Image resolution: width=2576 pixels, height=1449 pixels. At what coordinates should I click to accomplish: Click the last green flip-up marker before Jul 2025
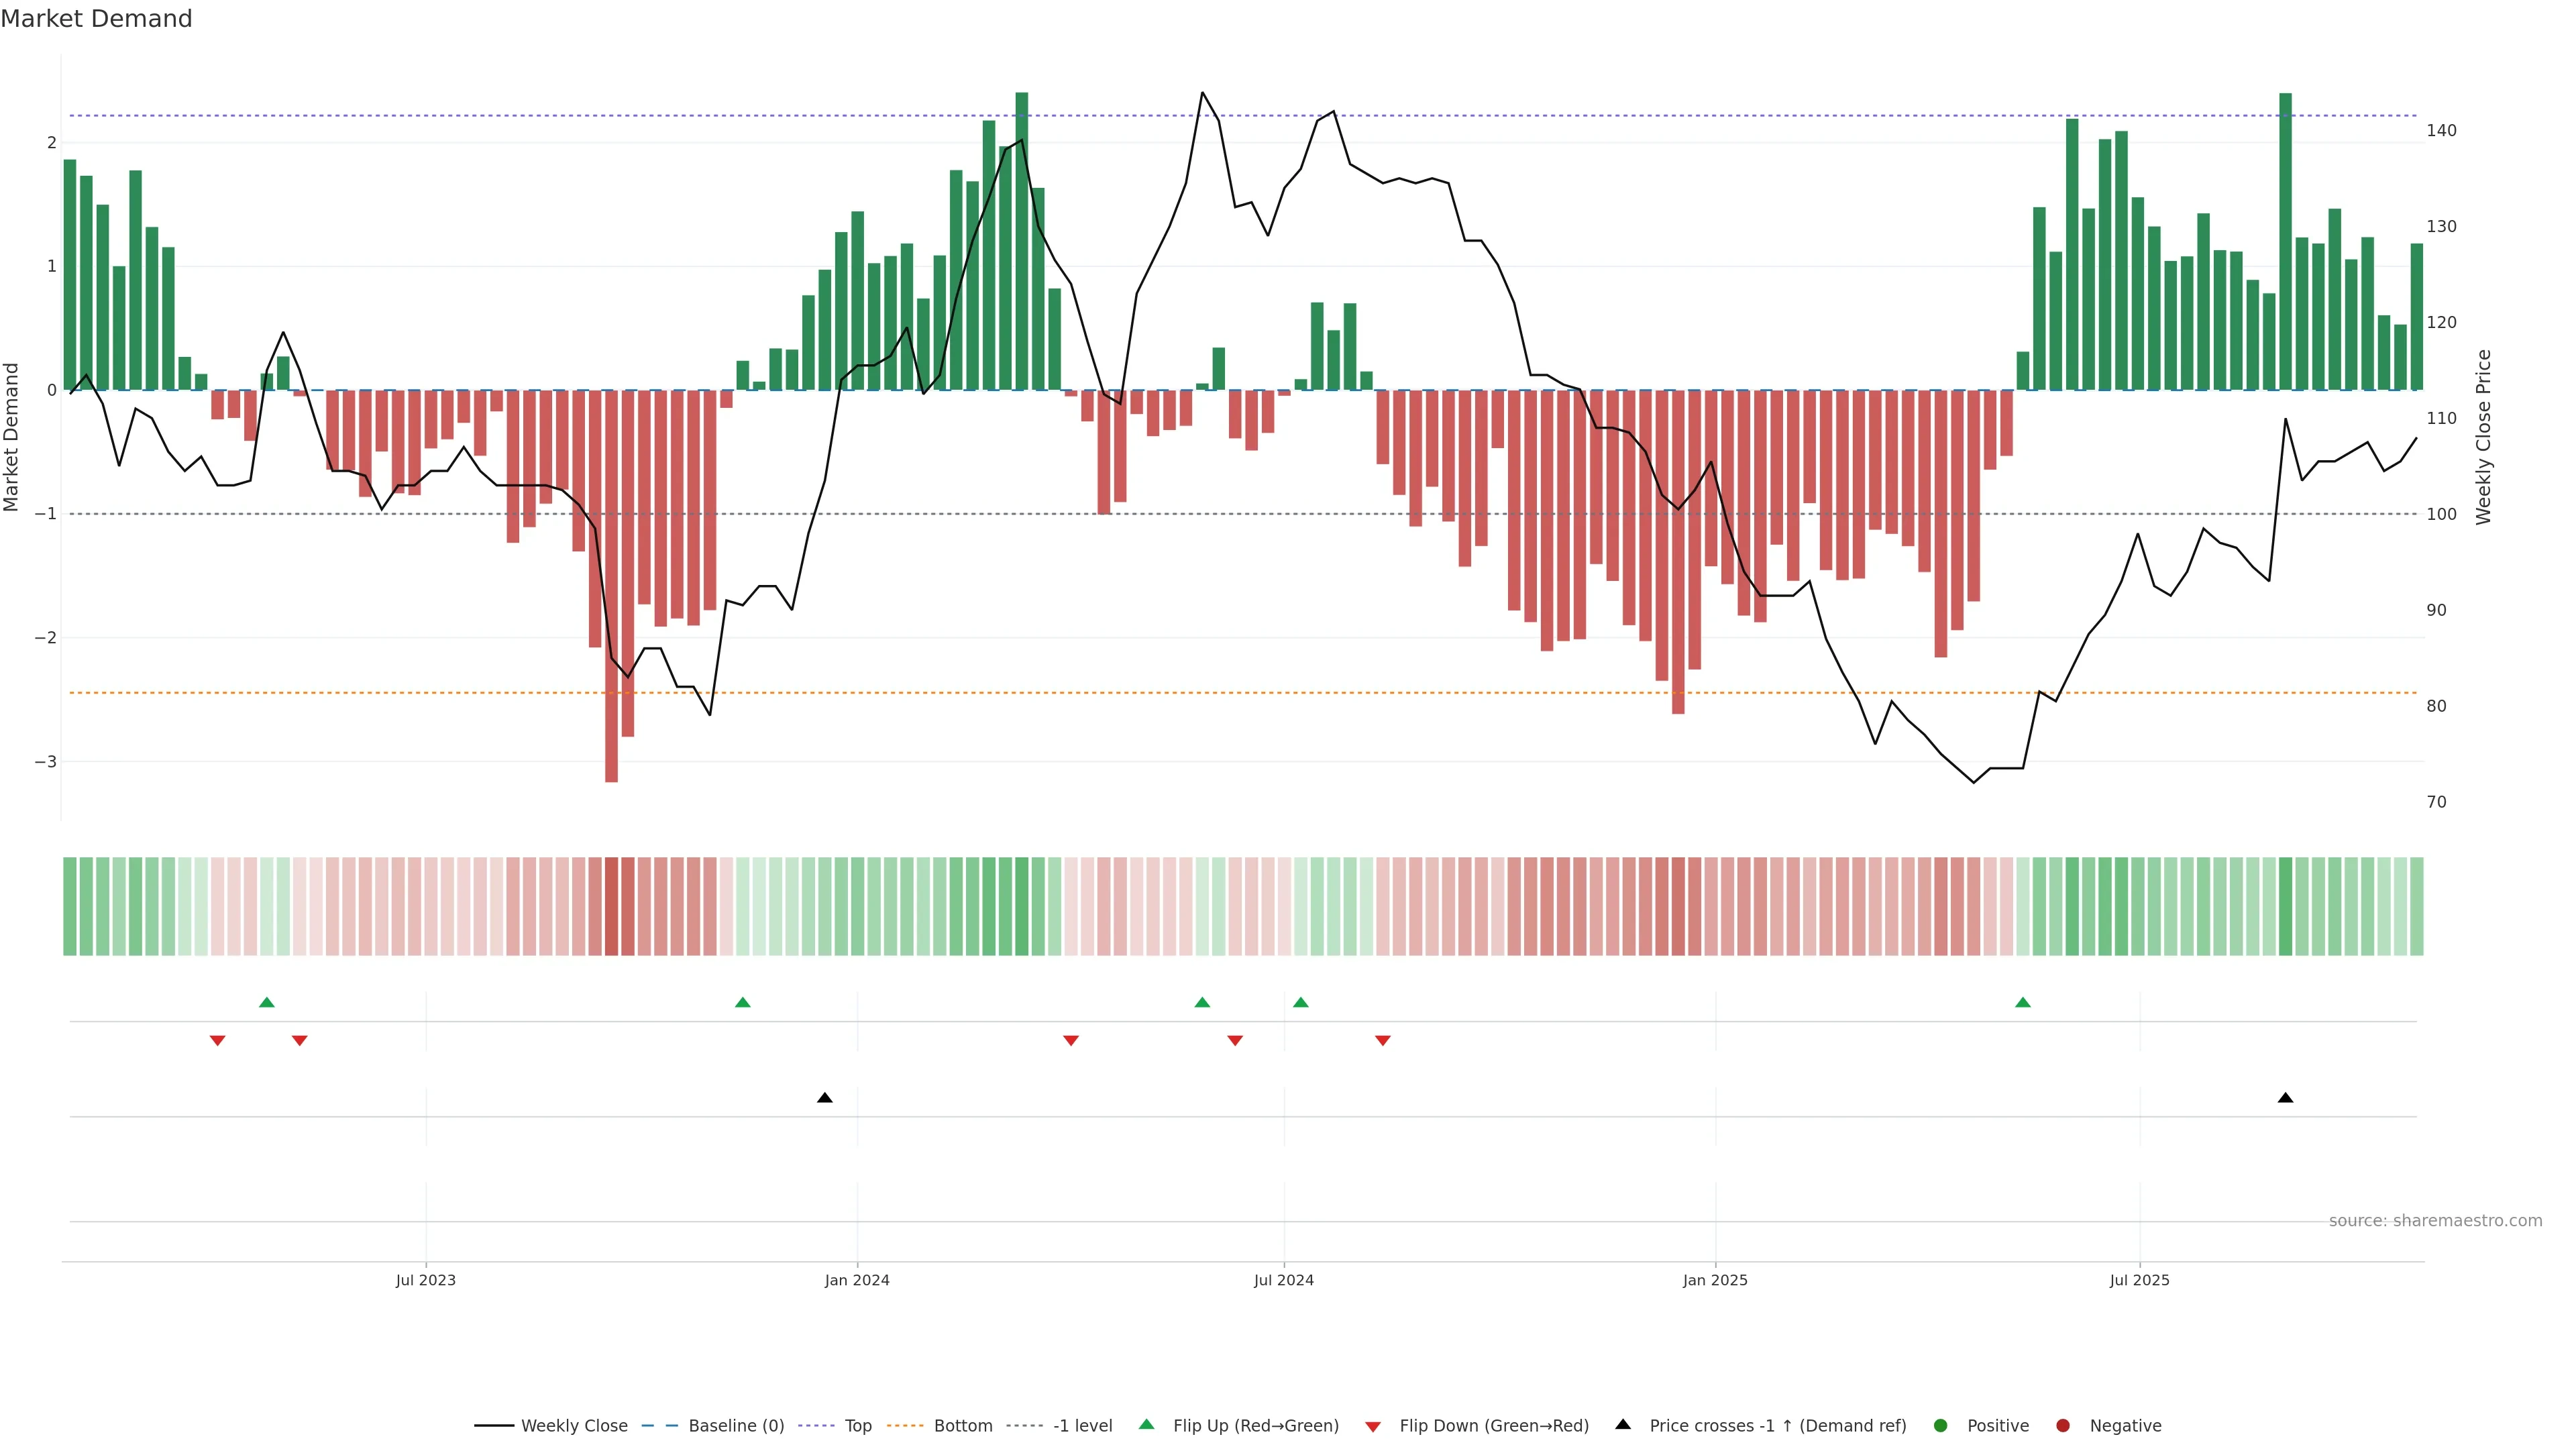pyautogui.click(x=2023, y=1002)
